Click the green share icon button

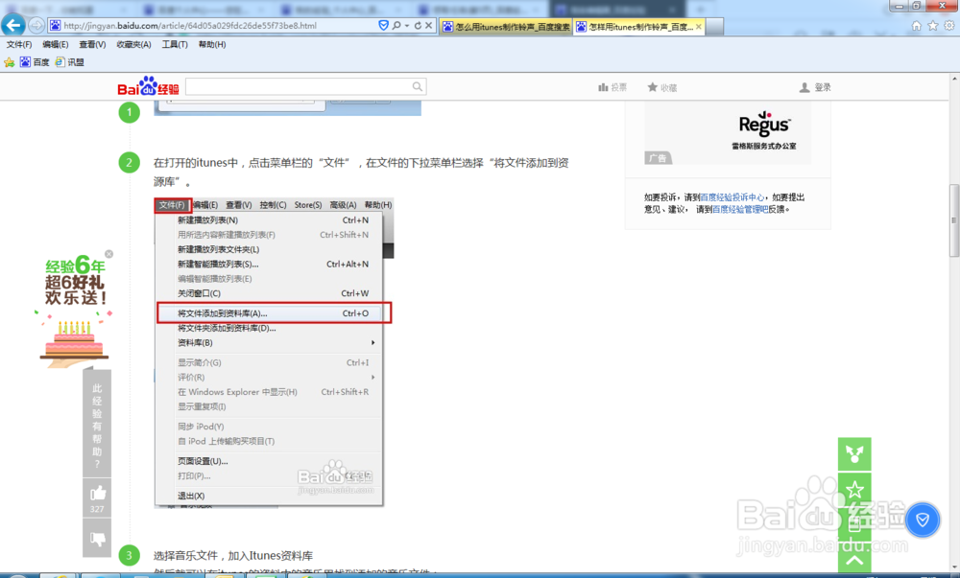tap(854, 453)
